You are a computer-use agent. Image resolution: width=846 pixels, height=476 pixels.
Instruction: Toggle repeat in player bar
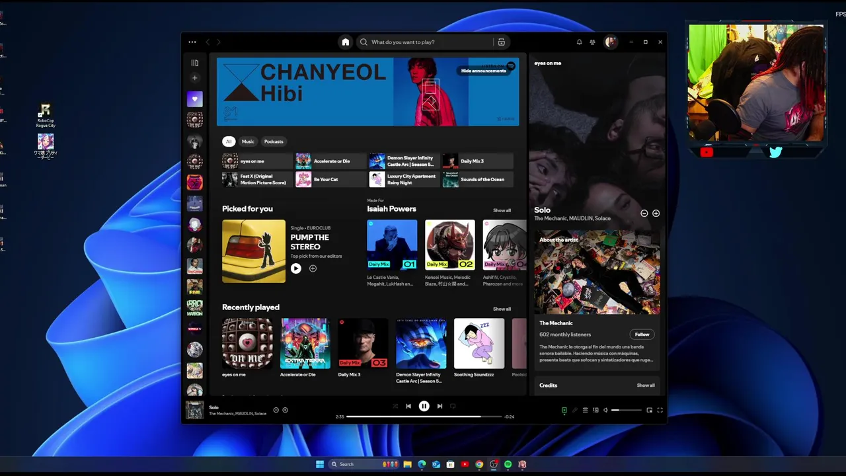coord(453,406)
